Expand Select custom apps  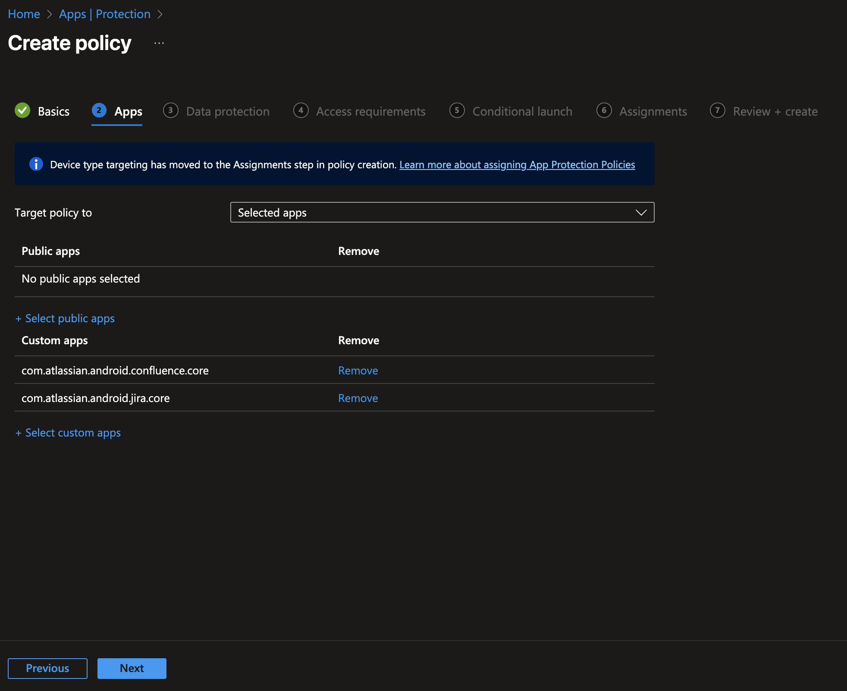pos(68,433)
